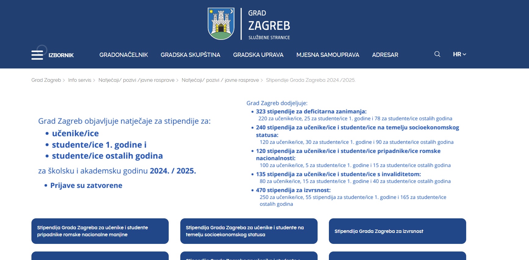
Task: Click second Natječaji/ pozivi / javne rasprave breadcrumb
Action: (x=220, y=80)
